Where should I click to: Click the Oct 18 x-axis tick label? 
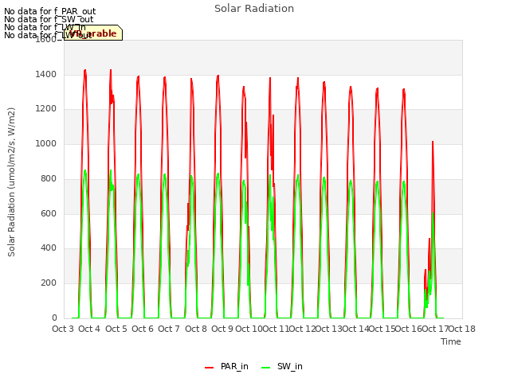(x=462, y=329)
